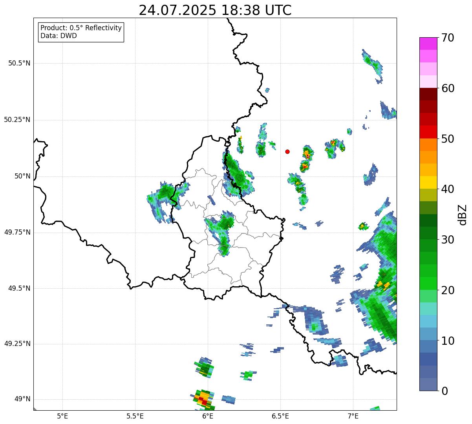Click the colorbar tick label 10
Image resolution: width=472 pixels, height=424 pixels.
pyautogui.click(x=448, y=341)
